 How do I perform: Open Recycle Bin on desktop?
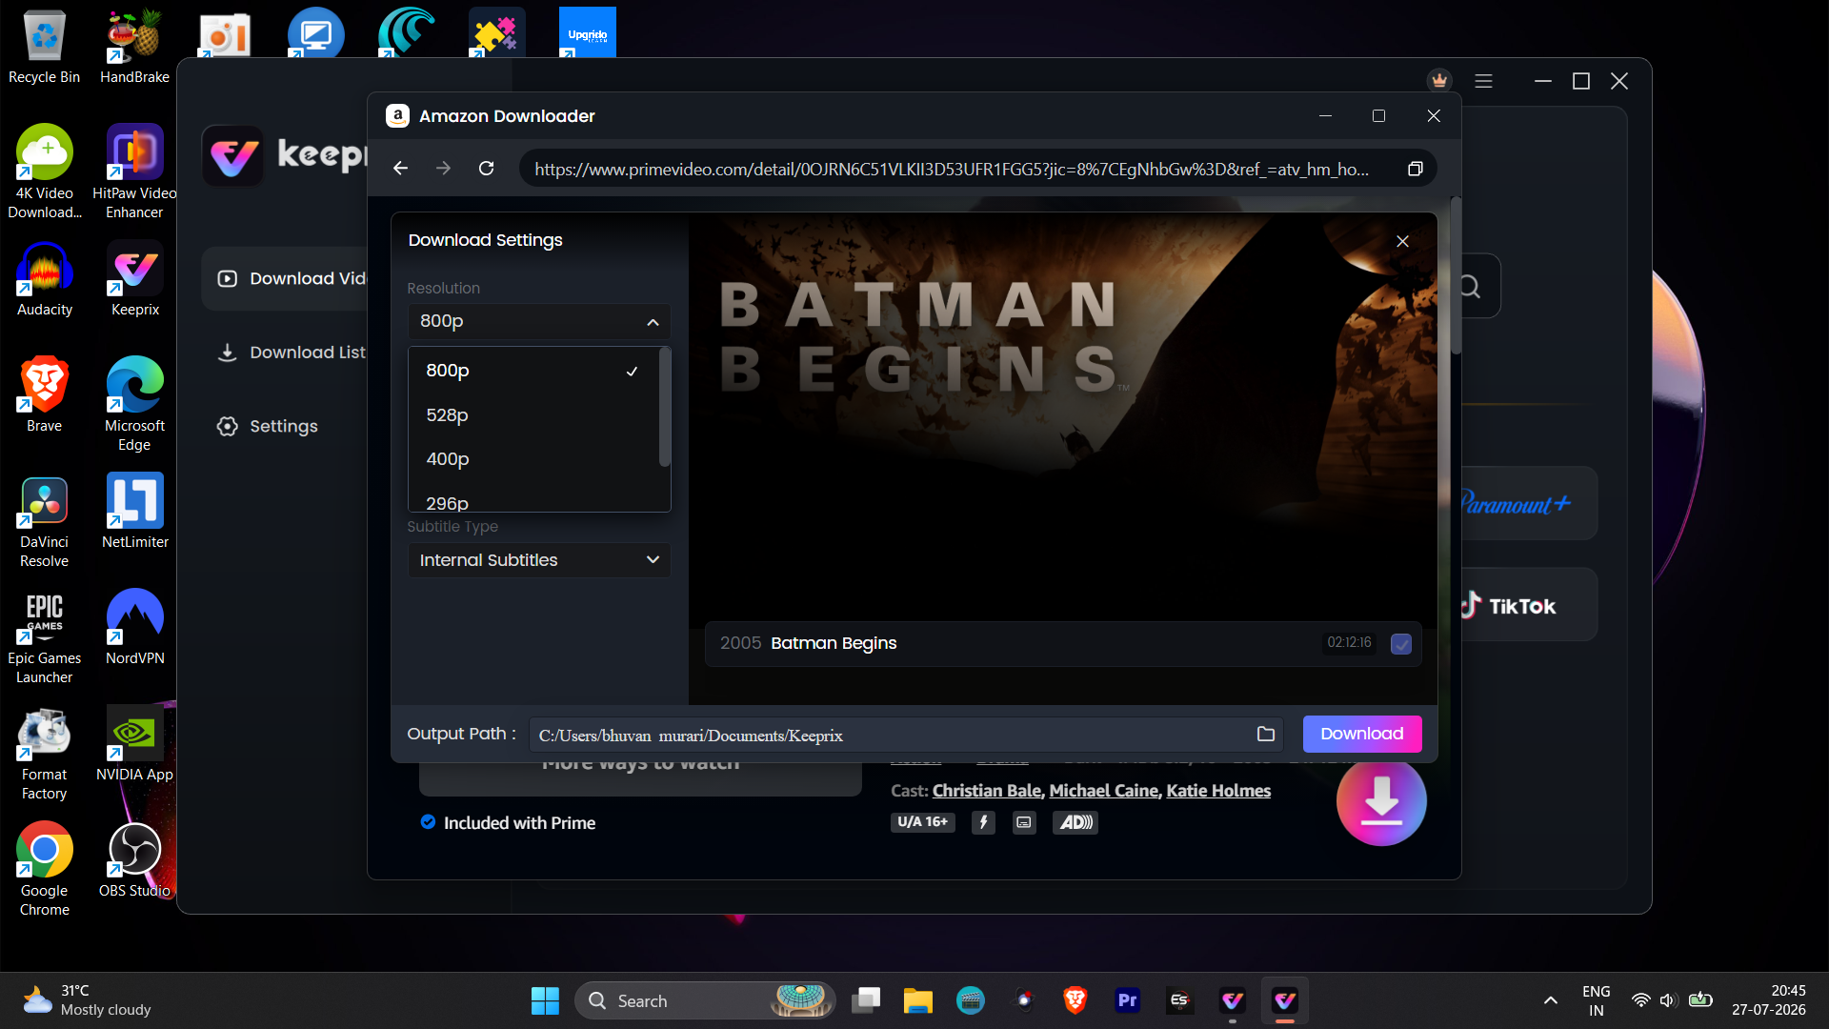[x=44, y=47]
